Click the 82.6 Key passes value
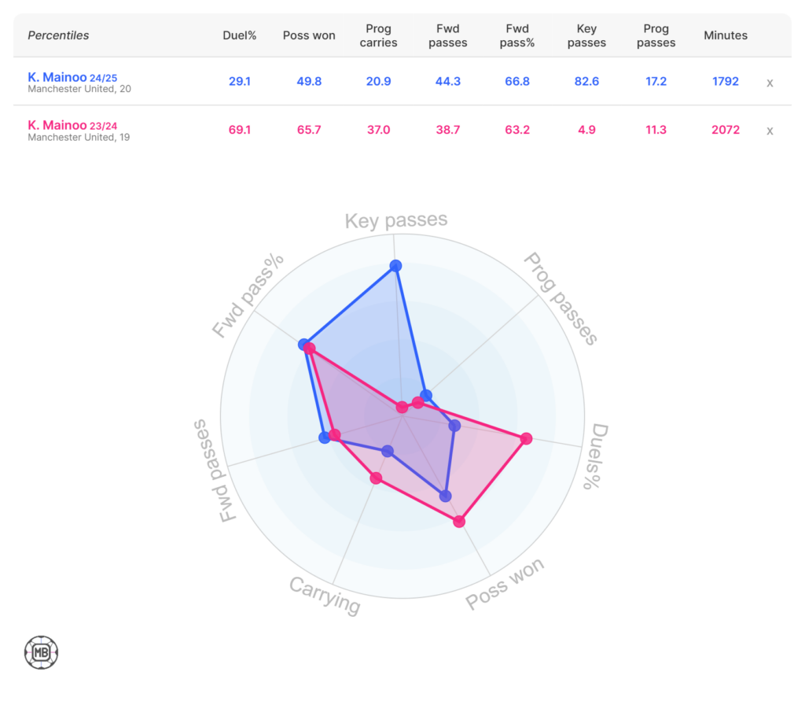The height and width of the screenshot is (705, 805). [x=586, y=81]
